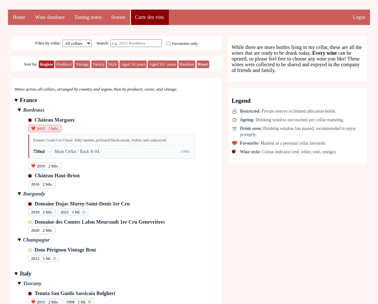Click the Restricted lock icon in legend
378x304 pixels.
(x=234, y=111)
